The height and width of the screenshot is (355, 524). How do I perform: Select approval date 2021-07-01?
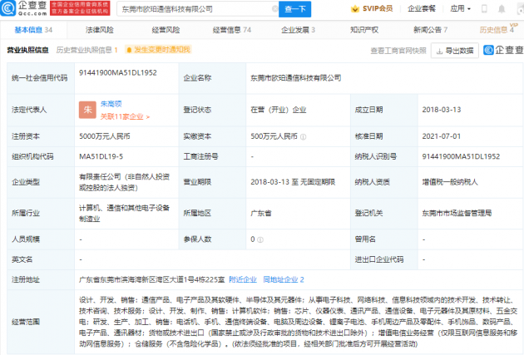(441, 136)
